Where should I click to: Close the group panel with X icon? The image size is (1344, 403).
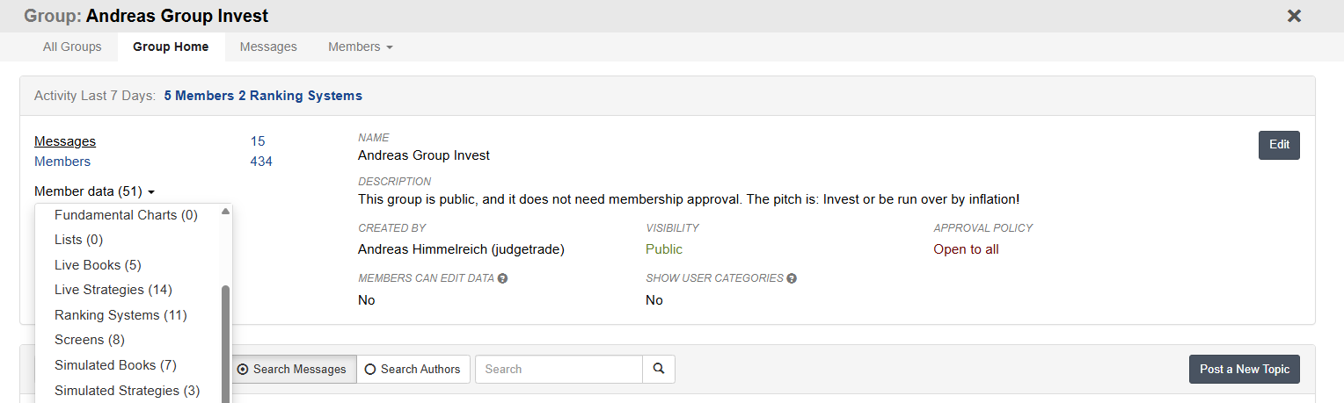[1294, 16]
